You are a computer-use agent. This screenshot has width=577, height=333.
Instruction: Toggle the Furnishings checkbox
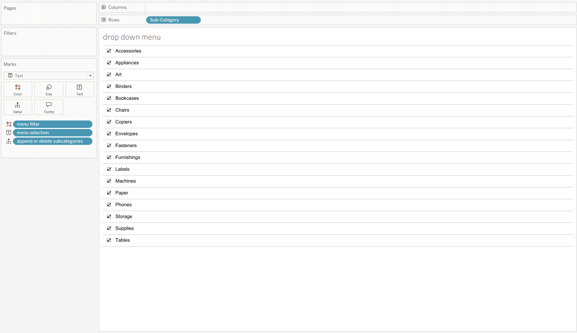pos(109,157)
